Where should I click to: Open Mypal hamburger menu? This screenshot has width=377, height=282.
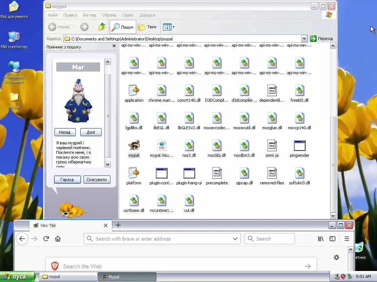click(x=347, y=239)
